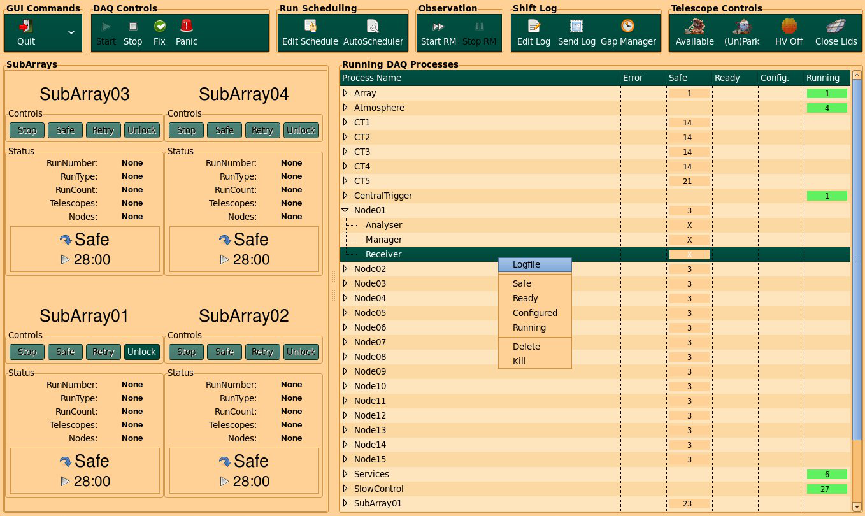Open the Edit Schedule tool
Image resolution: width=865 pixels, height=516 pixels.
[x=310, y=26]
